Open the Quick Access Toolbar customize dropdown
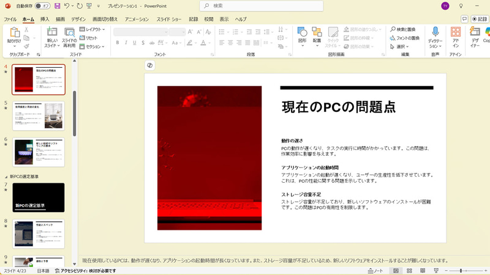Image resolution: width=490 pixels, height=275 pixels. click(99, 6)
